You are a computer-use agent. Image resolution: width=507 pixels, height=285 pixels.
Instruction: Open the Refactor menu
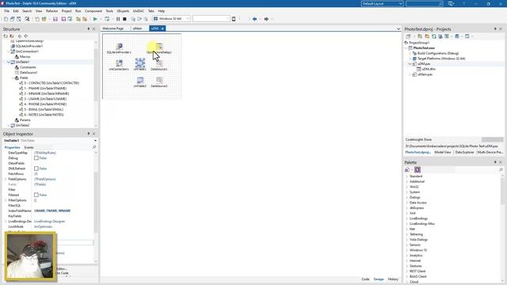click(x=51, y=11)
